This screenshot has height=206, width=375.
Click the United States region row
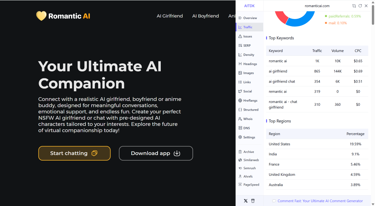coord(317,144)
